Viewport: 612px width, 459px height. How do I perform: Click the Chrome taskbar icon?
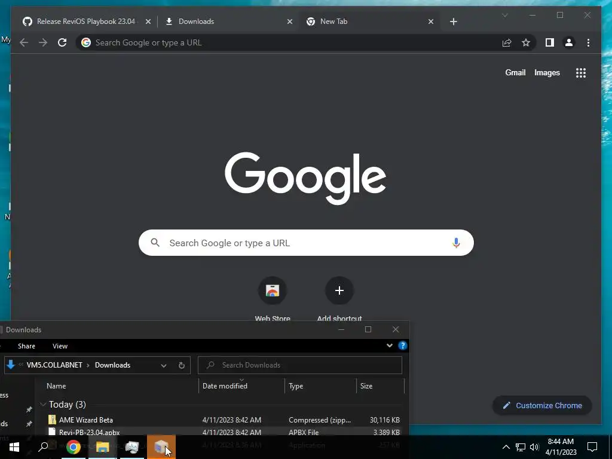tap(74, 447)
